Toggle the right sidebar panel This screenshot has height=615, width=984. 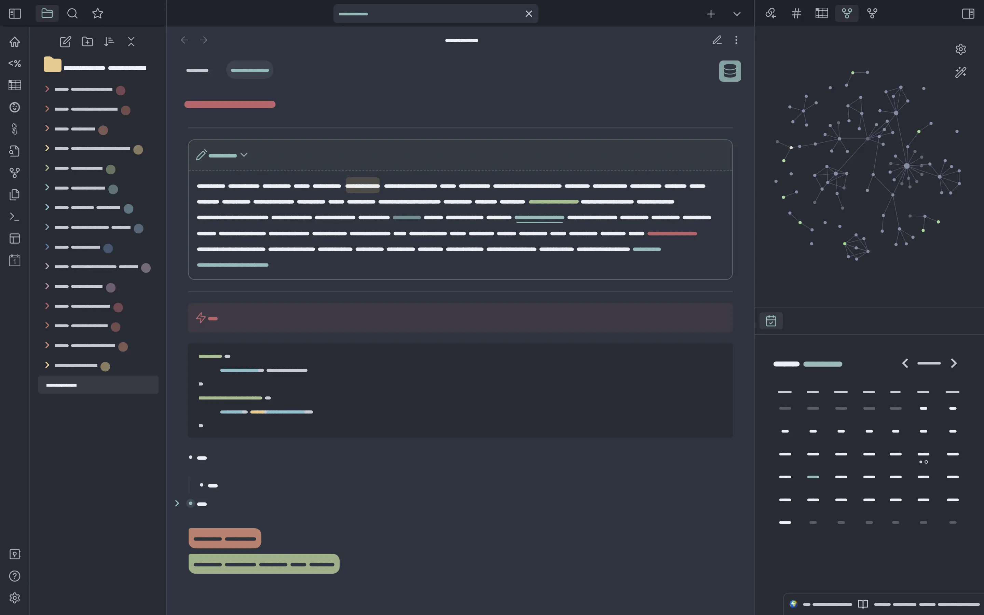point(968,13)
